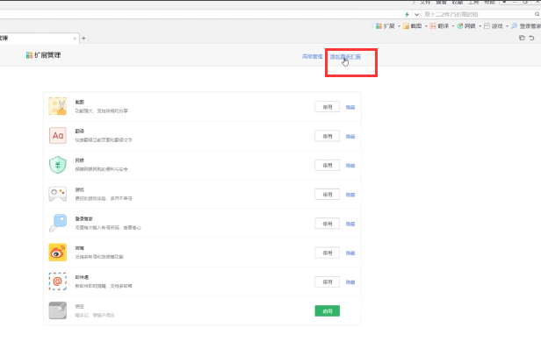Click the 游戏 gamepad extension icon in the list

coord(58,194)
